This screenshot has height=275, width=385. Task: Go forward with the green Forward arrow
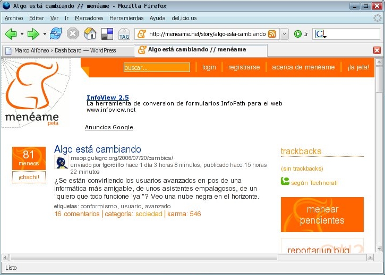coord(33,34)
